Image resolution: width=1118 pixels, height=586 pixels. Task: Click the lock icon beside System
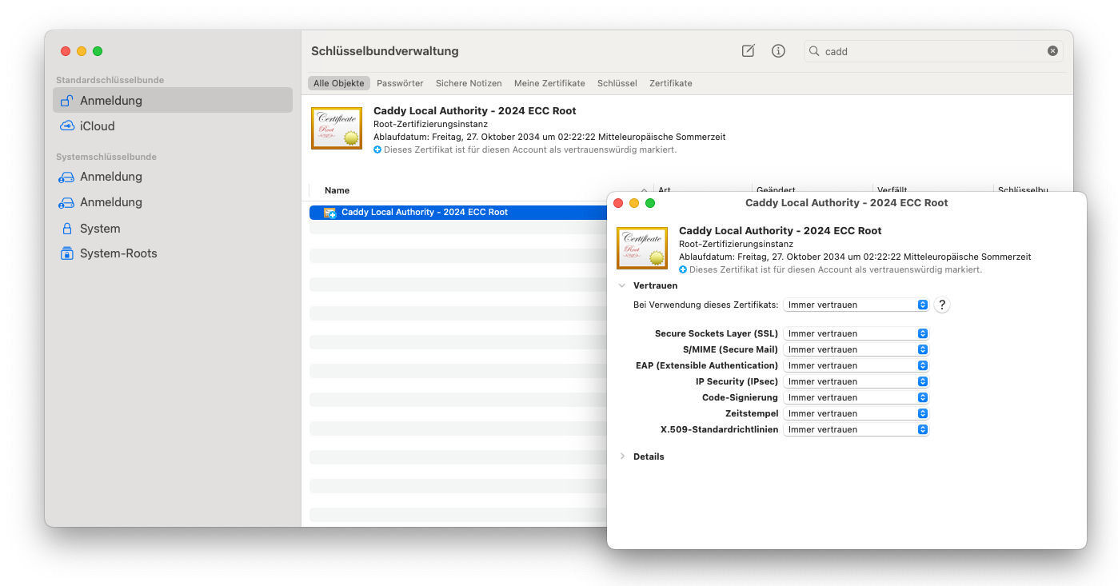point(67,229)
